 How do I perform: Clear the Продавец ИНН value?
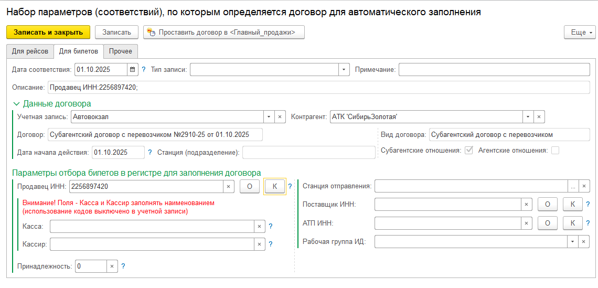tap(228, 186)
